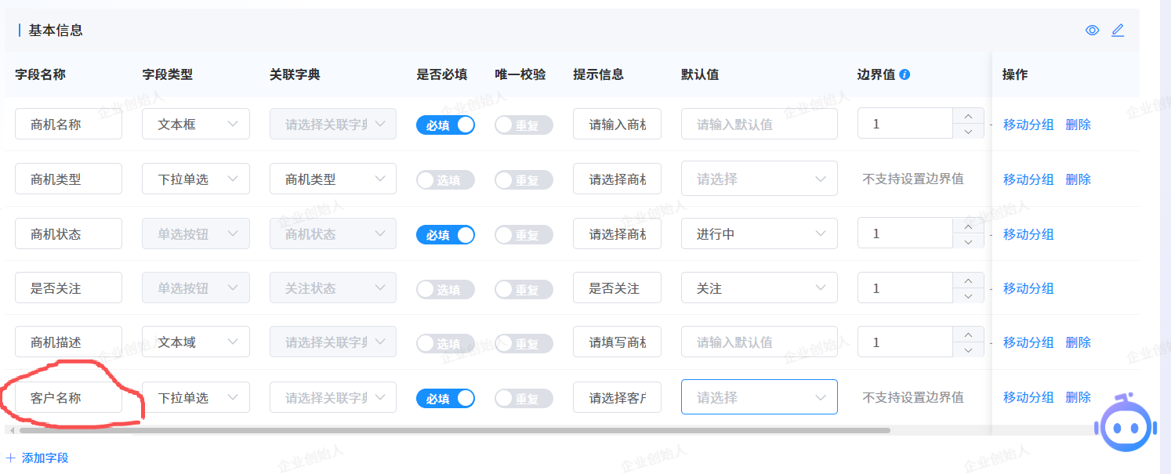1171x474 pixels.
Task: Toggle 唯一校验 switch in 商机名称 row
Action: click(x=524, y=125)
